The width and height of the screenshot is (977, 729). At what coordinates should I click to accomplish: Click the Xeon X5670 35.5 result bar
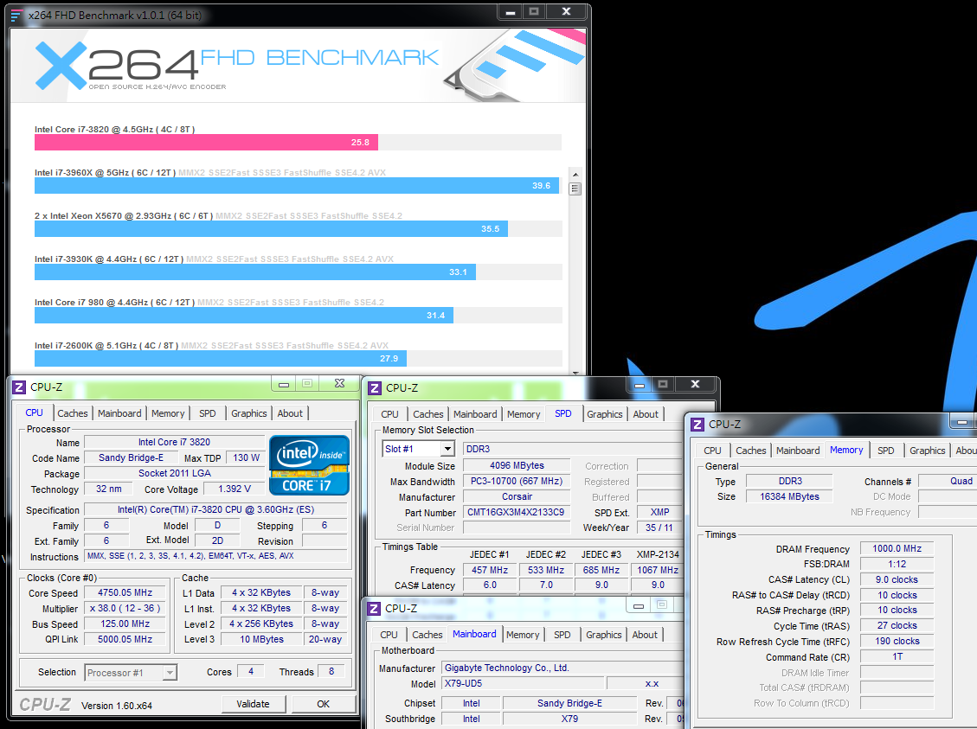point(271,228)
